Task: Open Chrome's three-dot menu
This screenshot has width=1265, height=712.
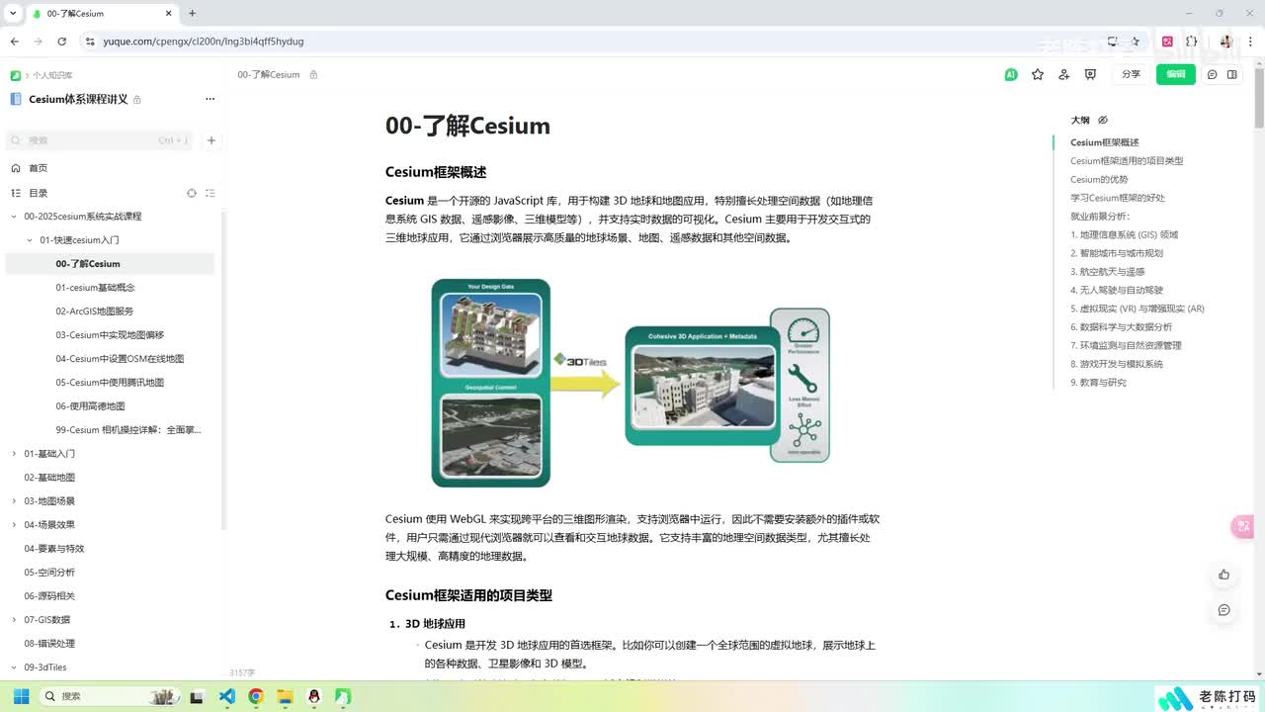Action: pyautogui.click(x=1251, y=42)
